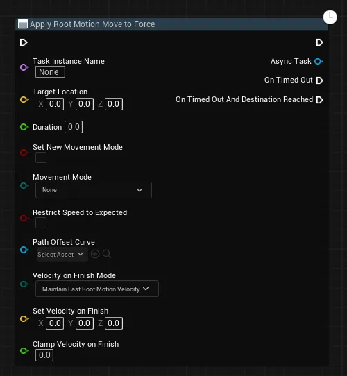
Task: Click On Timed Out And Destination Reached pin
Action: click(320, 100)
